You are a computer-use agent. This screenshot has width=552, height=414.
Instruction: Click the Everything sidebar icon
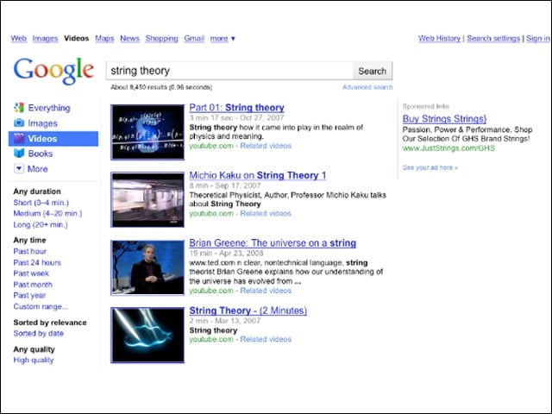point(19,108)
